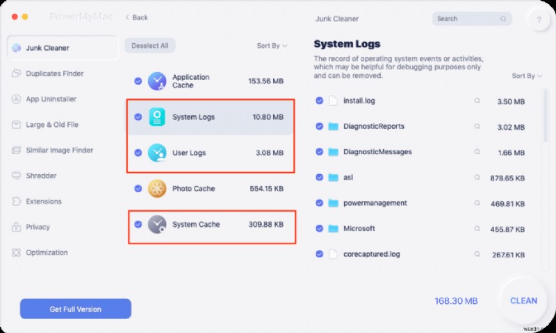Uncheck the install.log checkbox
This screenshot has height=333, width=556.
point(319,101)
